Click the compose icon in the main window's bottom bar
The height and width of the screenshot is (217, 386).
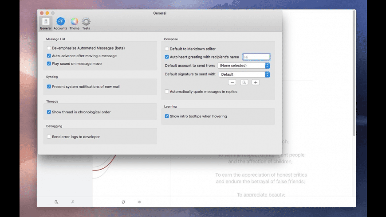tap(56, 202)
